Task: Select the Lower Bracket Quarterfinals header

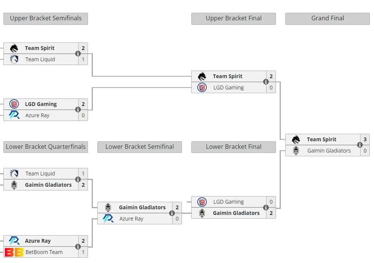Action: (45, 147)
